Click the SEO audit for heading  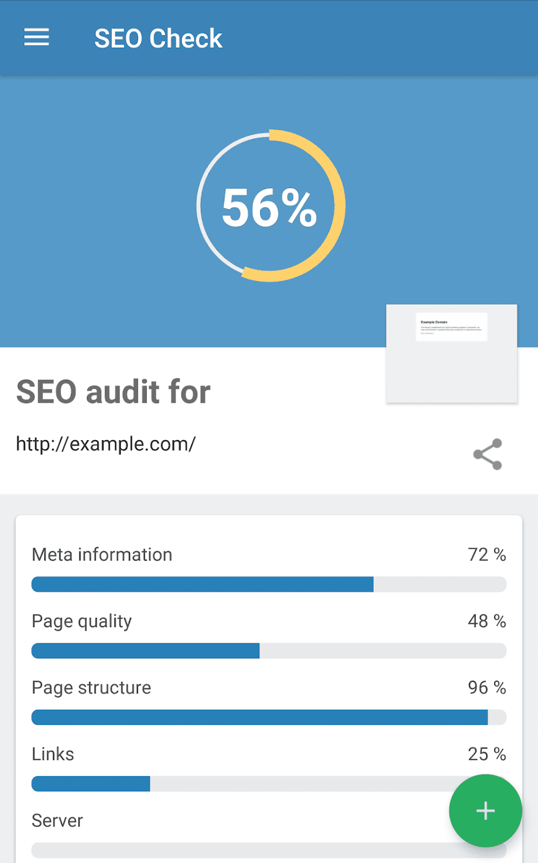113,392
